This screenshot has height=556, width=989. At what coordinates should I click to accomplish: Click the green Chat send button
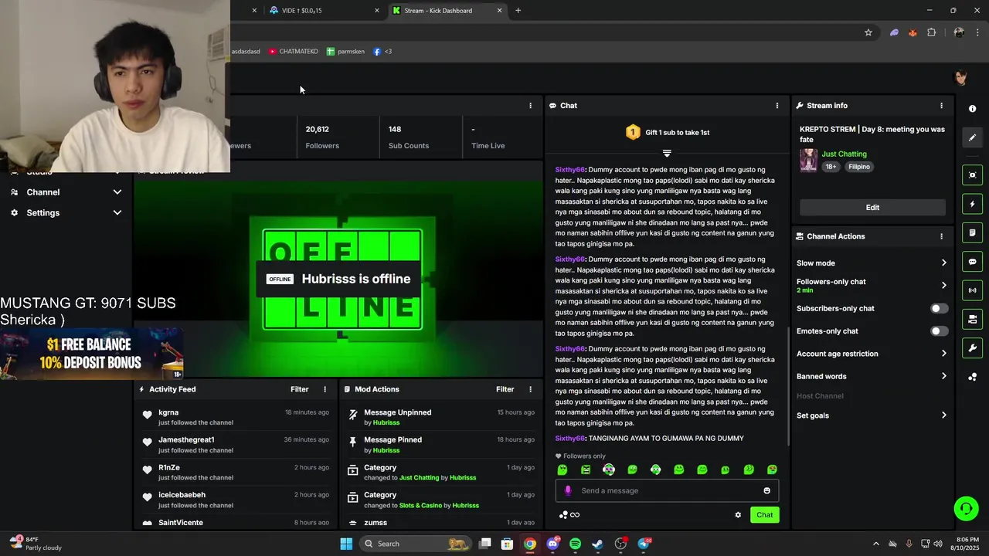764,515
